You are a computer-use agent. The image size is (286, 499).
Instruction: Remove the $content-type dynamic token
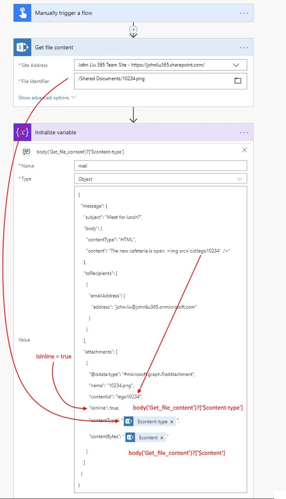[172, 422]
